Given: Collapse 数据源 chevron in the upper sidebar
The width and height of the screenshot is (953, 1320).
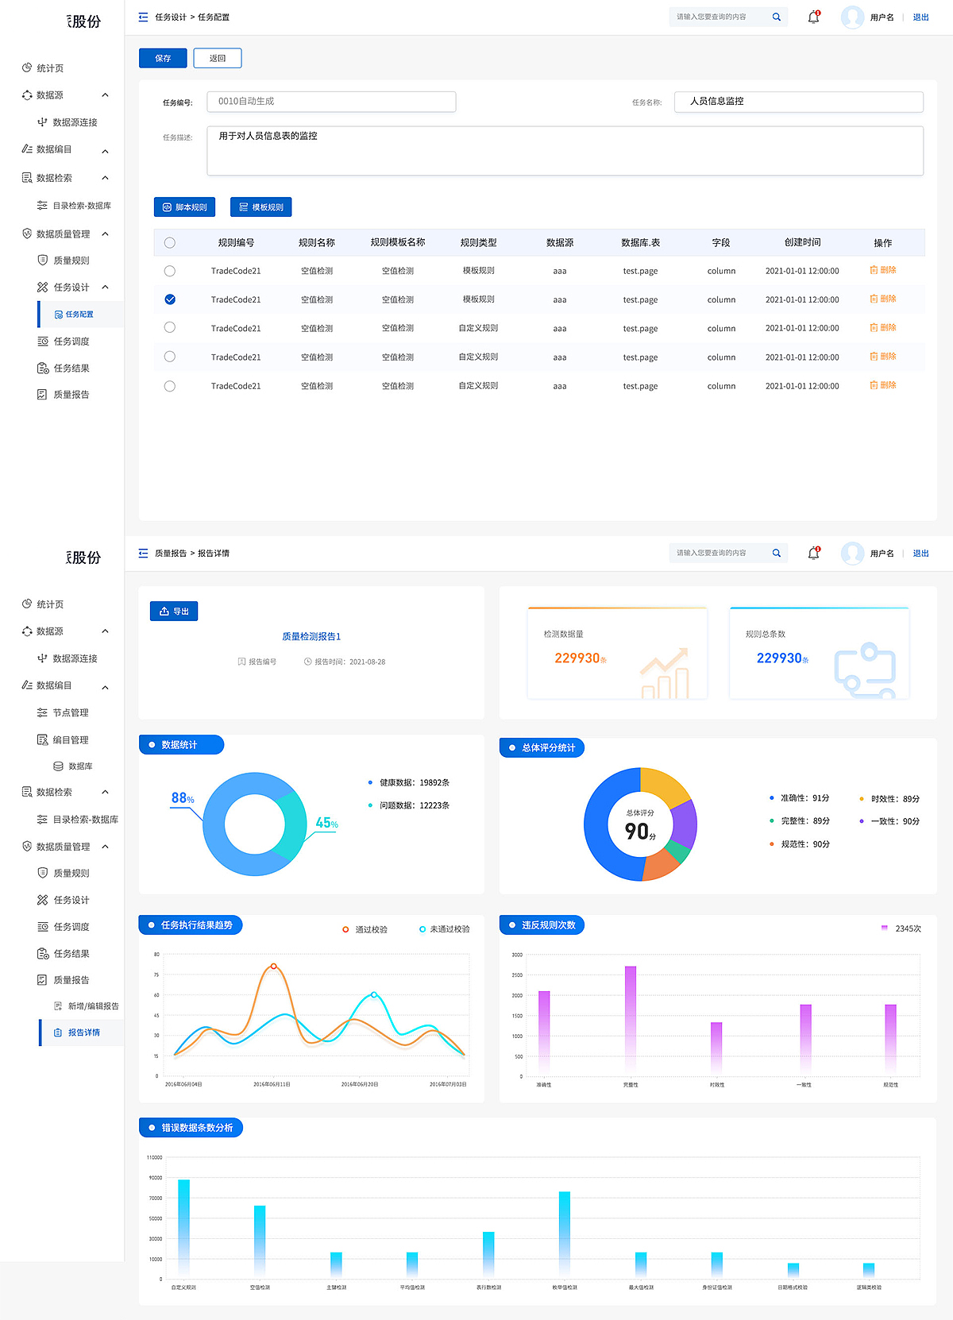Looking at the screenshot, I should (x=105, y=95).
